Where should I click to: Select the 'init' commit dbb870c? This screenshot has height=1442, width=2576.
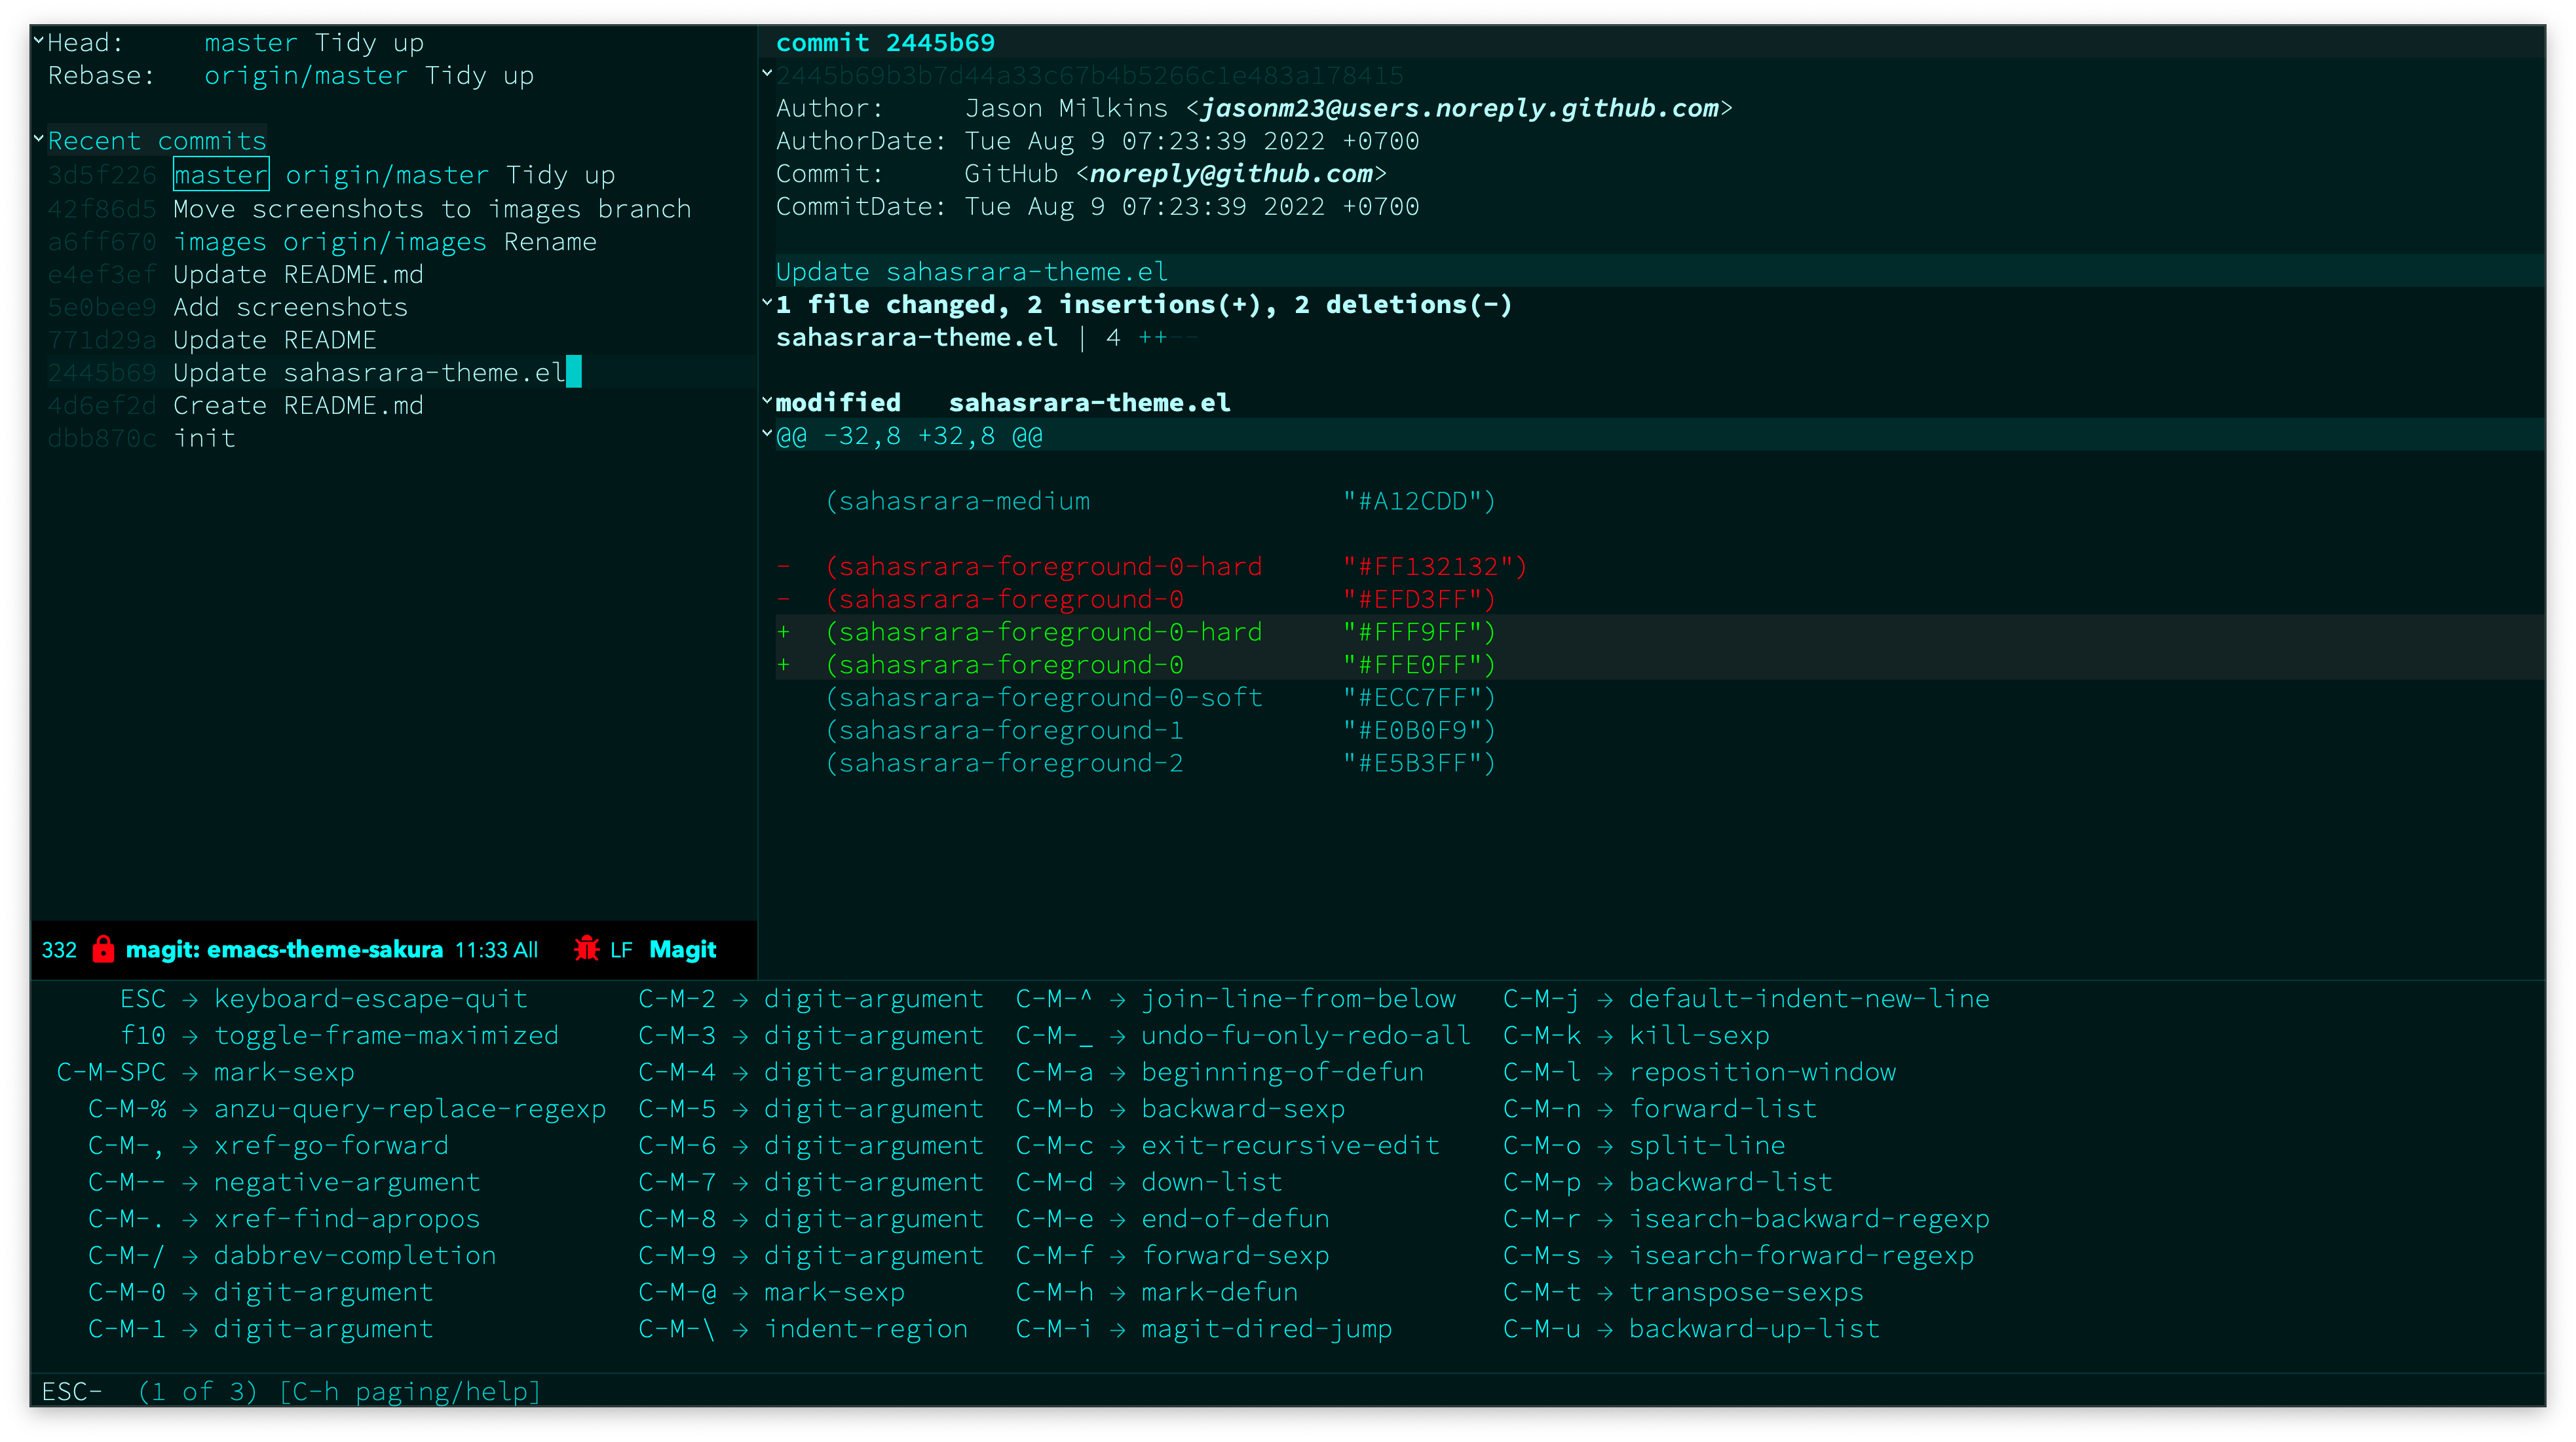(x=204, y=437)
